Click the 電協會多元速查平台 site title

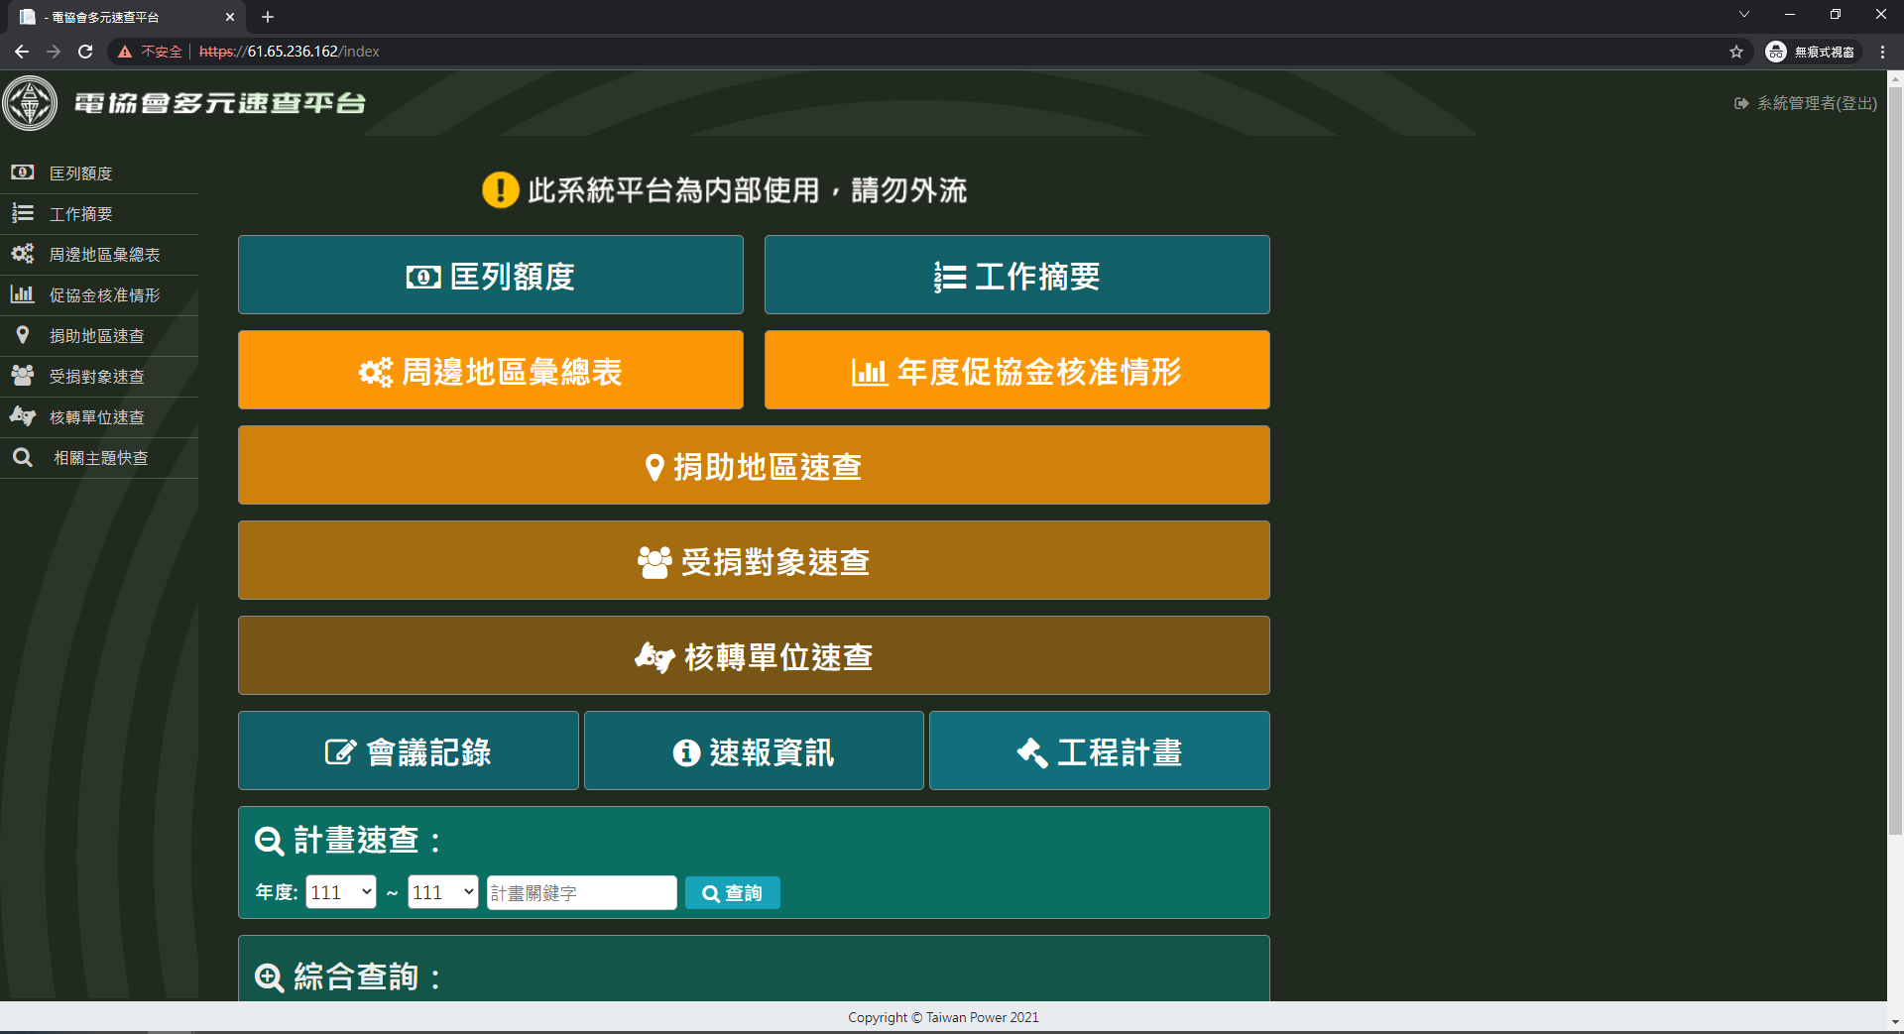point(220,103)
